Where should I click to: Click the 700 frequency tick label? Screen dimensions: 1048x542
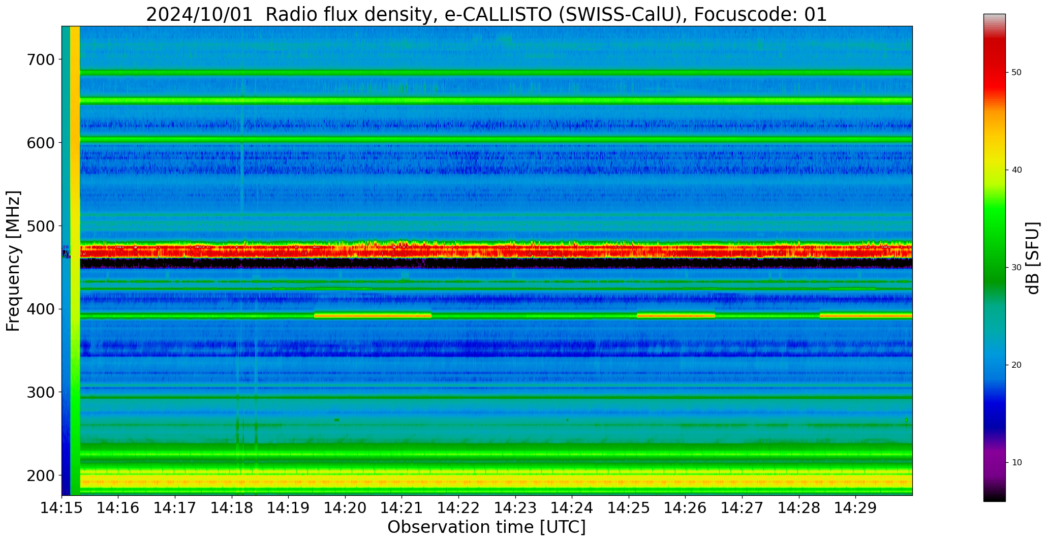40,59
